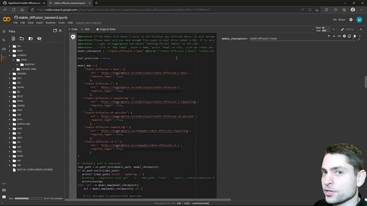
Task: Click horizontal scrollbar under code
Action: [x=148, y=200]
